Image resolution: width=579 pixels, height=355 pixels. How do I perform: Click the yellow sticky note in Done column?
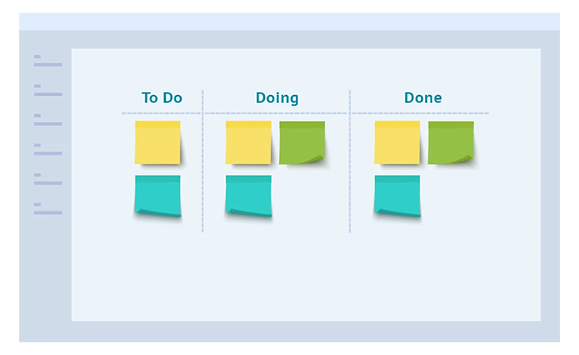pos(397,143)
